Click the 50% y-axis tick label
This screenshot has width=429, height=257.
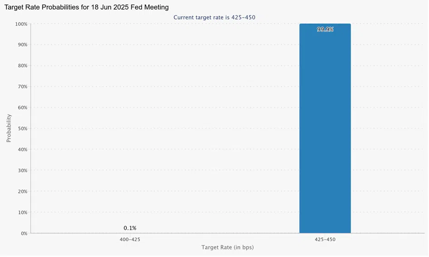[23, 128]
